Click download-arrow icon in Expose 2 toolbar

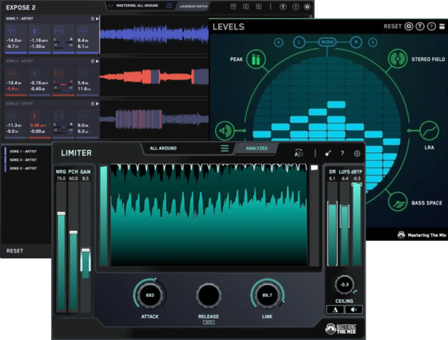pos(246,6)
